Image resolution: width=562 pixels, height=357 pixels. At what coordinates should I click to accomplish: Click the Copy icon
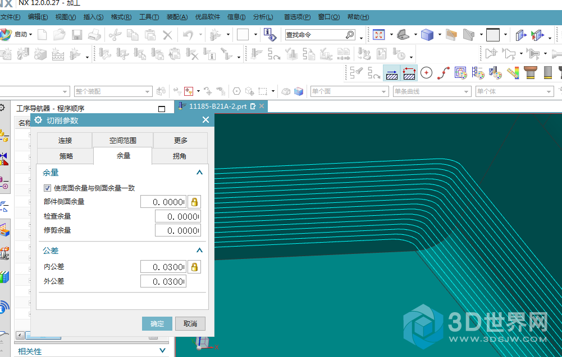tap(132, 35)
